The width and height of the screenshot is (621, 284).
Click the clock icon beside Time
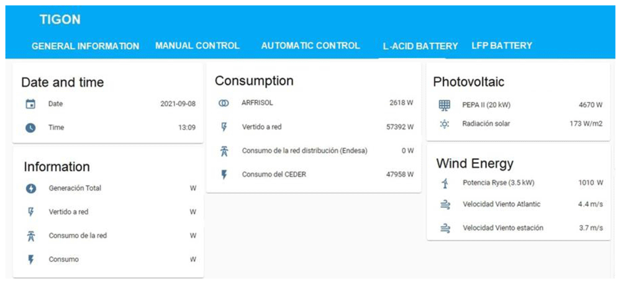point(30,128)
